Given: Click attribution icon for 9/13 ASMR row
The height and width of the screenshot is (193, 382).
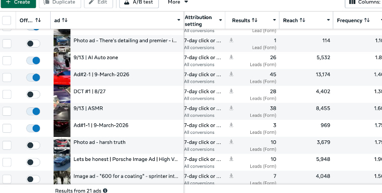Looking at the screenshot, I should (231, 108).
